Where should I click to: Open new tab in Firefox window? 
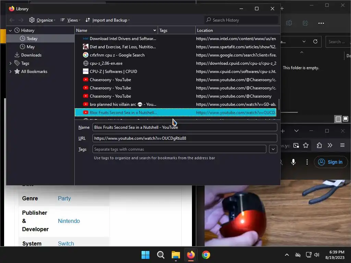pos(283,131)
